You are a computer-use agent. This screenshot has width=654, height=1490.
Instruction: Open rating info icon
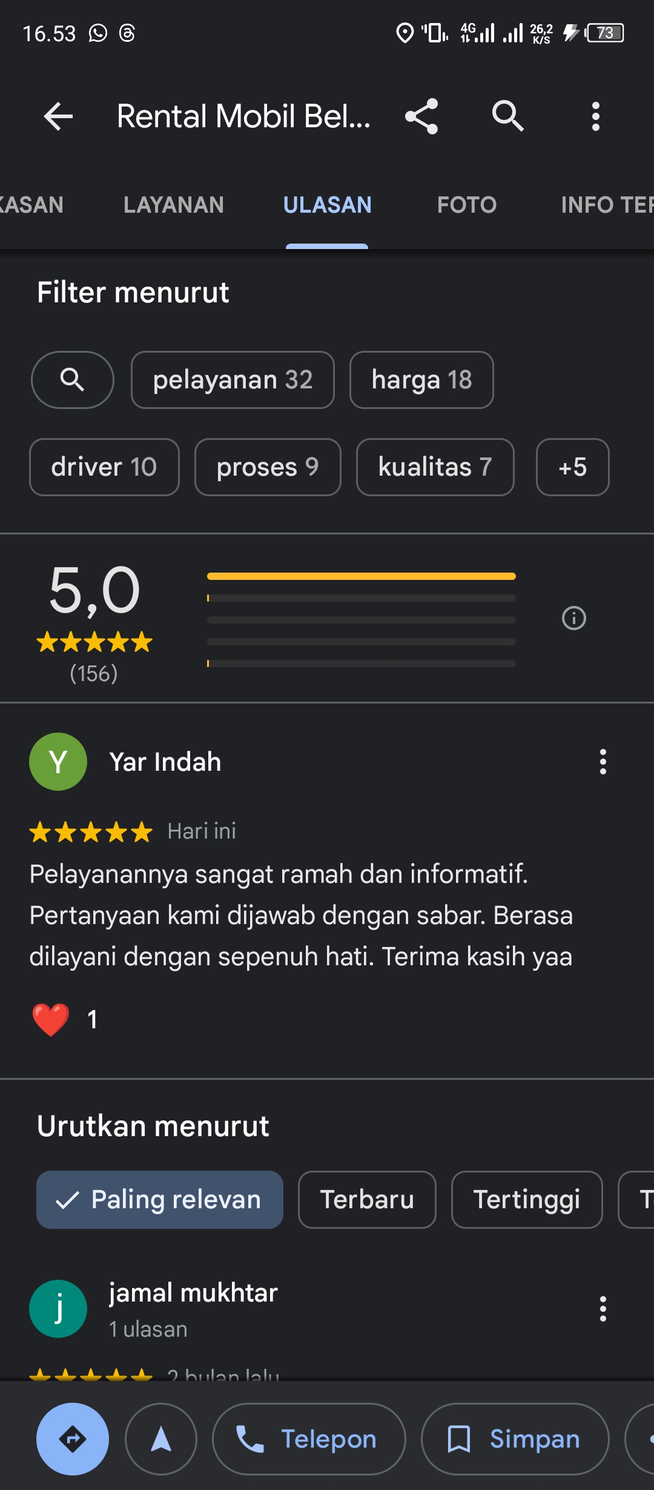573,618
